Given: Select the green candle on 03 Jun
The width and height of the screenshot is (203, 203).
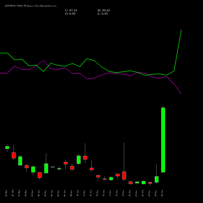Looking at the screenshot, I should click(x=46, y=168).
